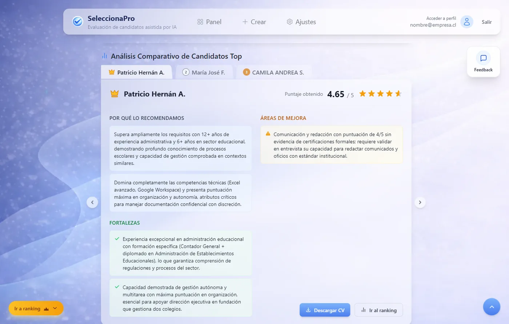The height and width of the screenshot is (324, 509).
Task: Click Ir al ranking button
Action: pos(379,310)
